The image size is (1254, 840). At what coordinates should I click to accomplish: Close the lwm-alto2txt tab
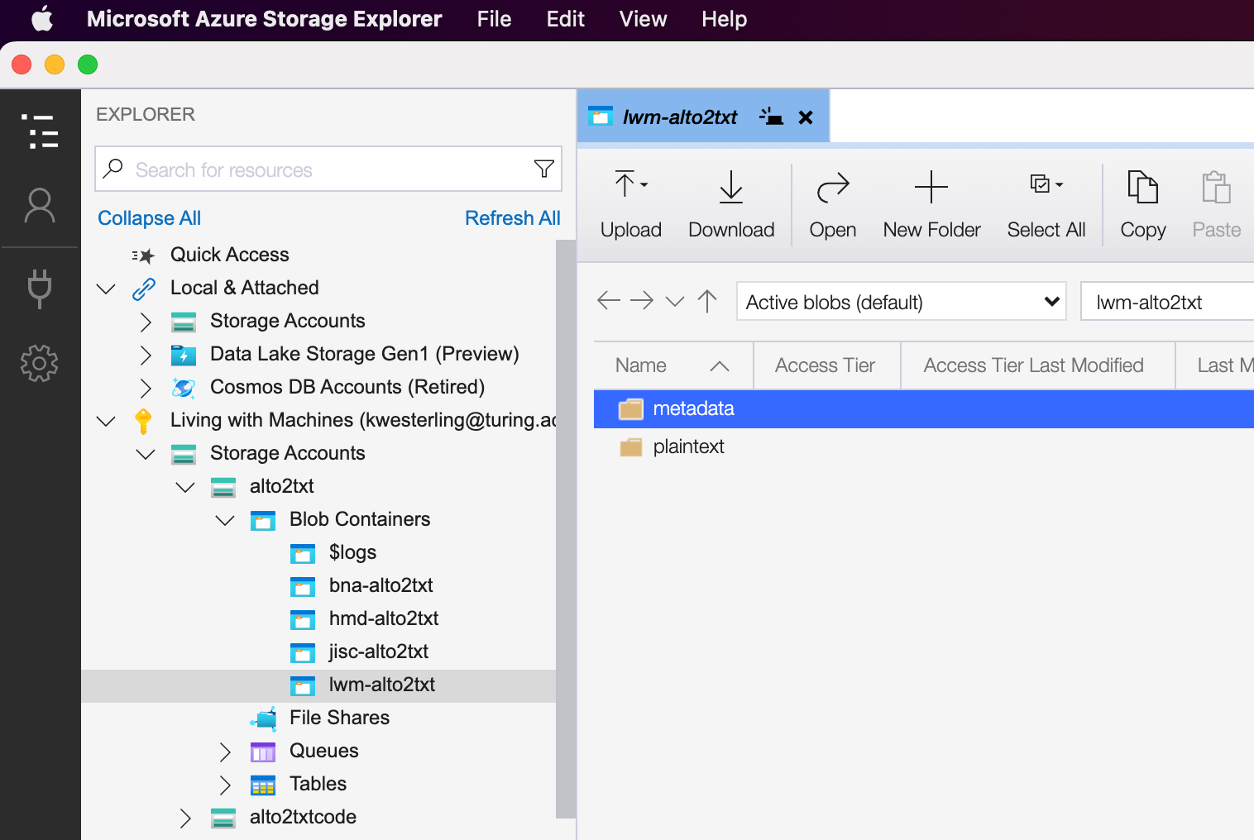pyautogui.click(x=806, y=117)
